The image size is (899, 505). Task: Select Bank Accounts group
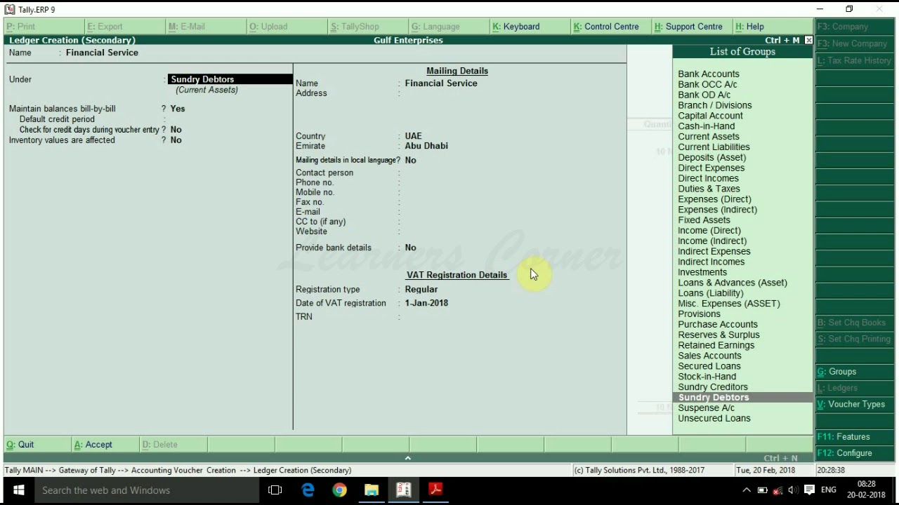tap(709, 74)
